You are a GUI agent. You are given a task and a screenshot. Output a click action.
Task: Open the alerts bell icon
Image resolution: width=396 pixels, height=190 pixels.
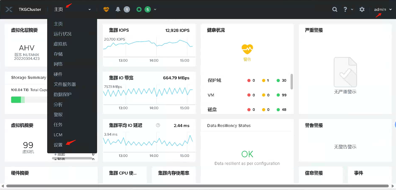click(118, 9)
